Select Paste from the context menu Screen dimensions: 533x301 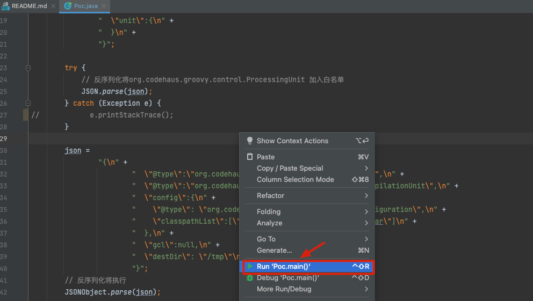(x=307, y=157)
